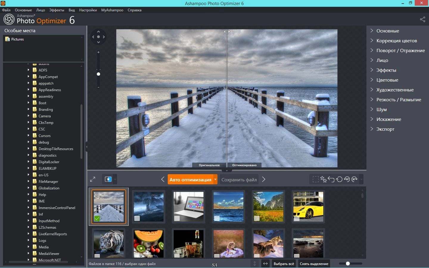Image resolution: width=429 pixels, height=268 pixels.
Task: Check the white tiger thumbnail checkbox
Action: 97,256
